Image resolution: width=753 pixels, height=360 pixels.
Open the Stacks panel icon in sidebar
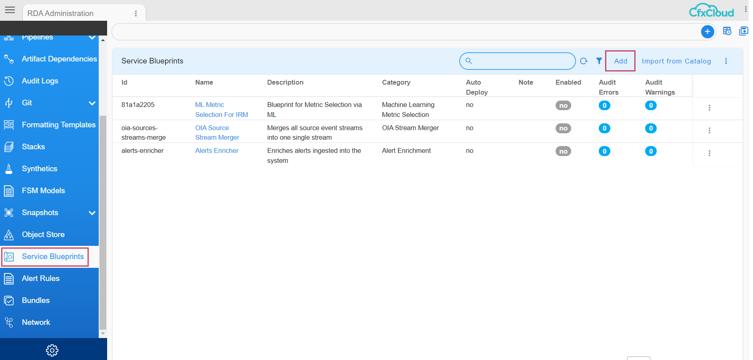tap(9, 146)
